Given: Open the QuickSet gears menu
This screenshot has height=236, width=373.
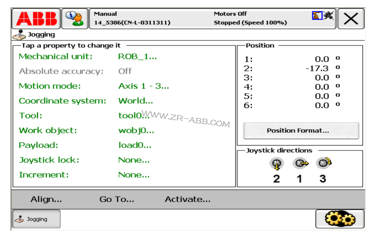Looking at the screenshot, I should click(340, 219).
